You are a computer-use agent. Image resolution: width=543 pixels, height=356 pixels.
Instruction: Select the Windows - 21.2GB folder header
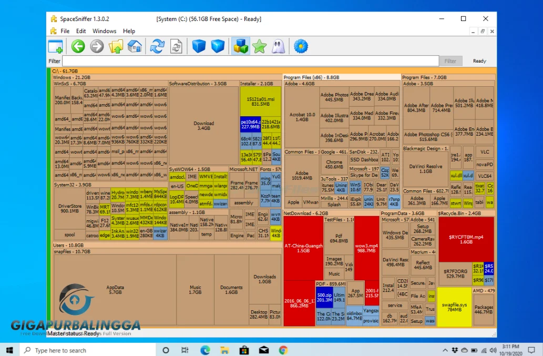(x=167, y=78)
